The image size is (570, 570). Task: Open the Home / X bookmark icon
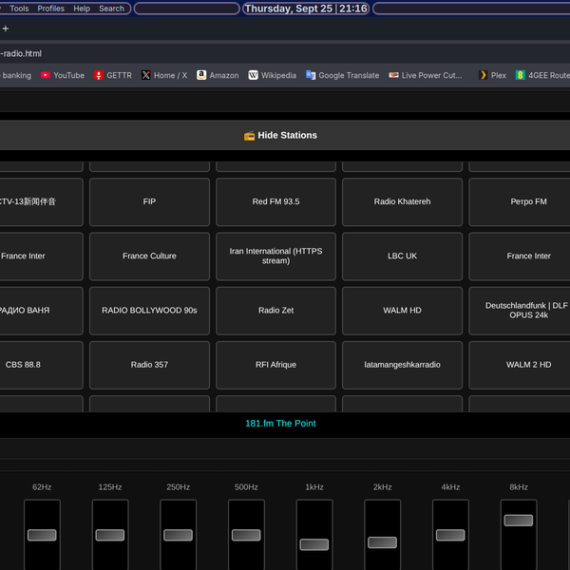point(145,75)
